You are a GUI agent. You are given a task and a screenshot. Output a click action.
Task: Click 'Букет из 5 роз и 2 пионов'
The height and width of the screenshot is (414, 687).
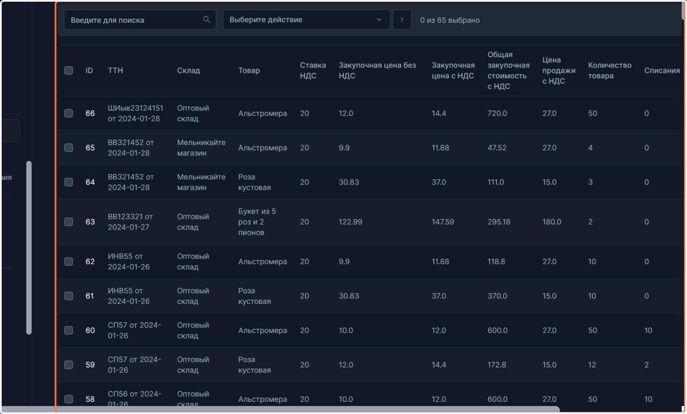[x=257, y=222]
